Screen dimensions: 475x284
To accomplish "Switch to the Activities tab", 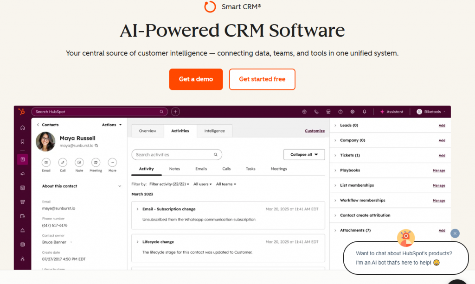I will coord(180,131).
